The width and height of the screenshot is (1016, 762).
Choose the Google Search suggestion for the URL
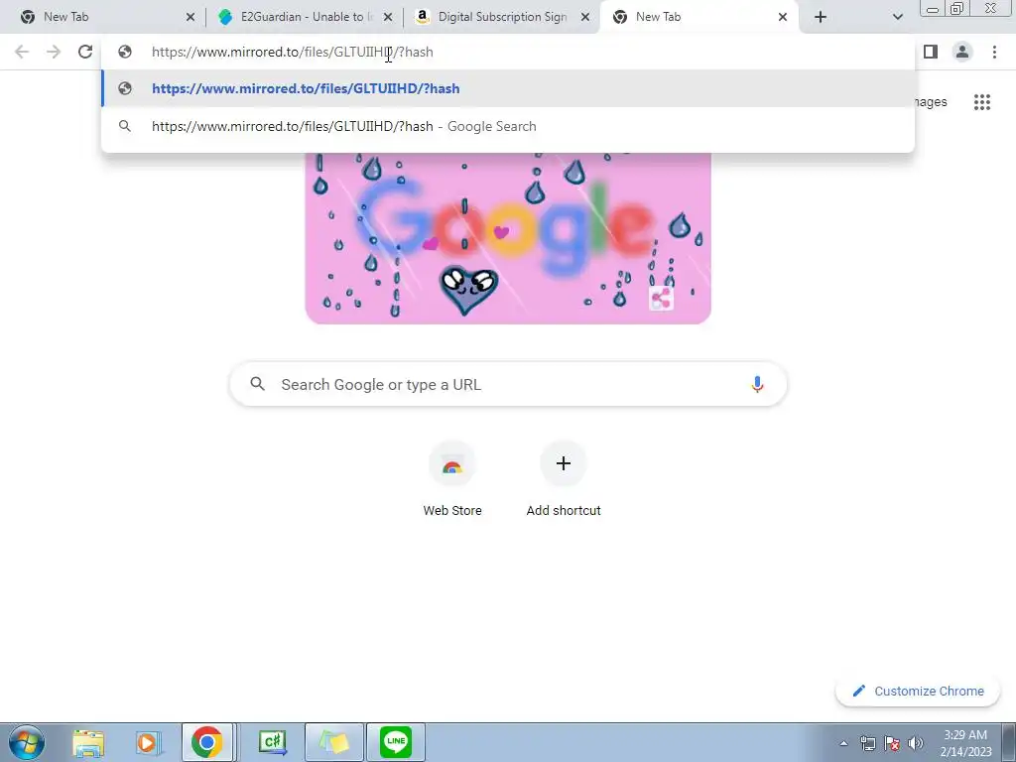point(508,126)
